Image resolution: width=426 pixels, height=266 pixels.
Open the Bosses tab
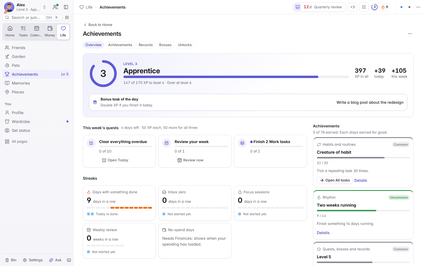(165, 45)
